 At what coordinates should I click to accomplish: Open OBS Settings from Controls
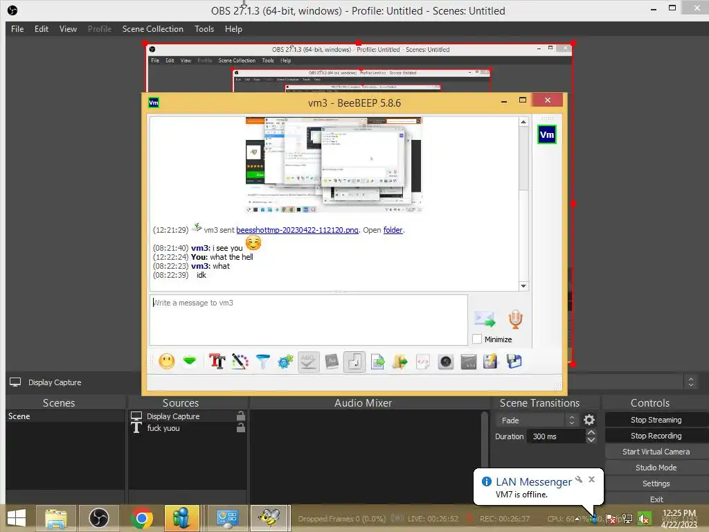pos(656,483)
